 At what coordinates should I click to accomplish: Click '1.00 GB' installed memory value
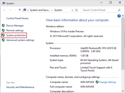click(x=84, y=56)
